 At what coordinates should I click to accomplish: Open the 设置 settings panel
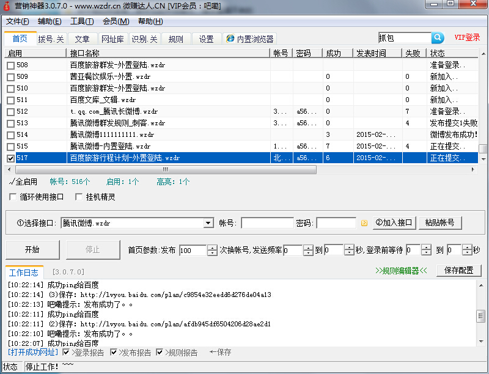pos(206,38)
